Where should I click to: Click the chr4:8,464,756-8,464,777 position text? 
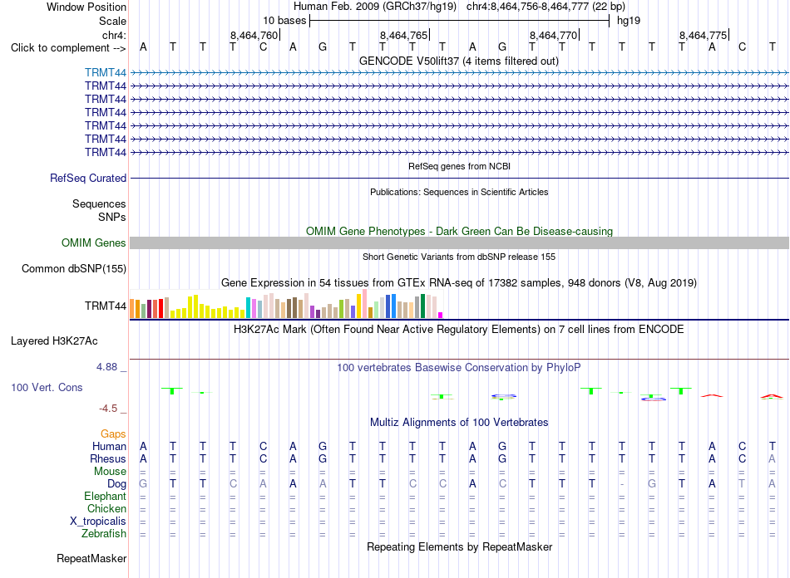(x=546, y=7)
